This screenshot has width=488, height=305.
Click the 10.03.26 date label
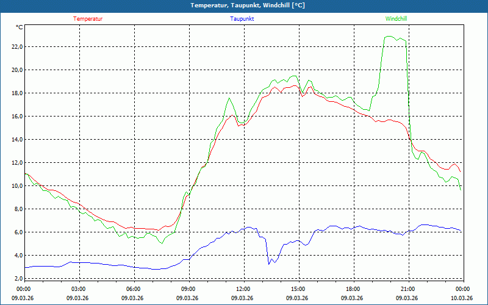click(463, 298)
